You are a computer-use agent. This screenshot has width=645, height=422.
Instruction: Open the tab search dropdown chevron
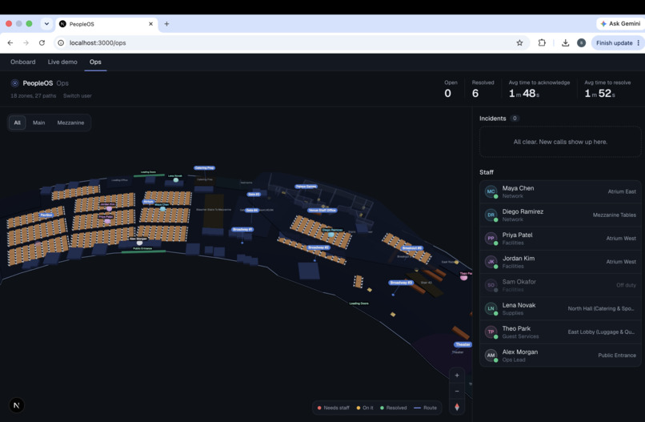(46, 24)
